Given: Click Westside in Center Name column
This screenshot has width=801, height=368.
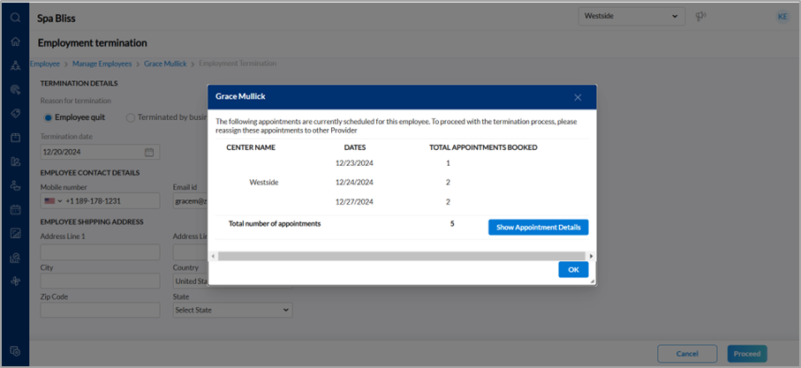Looking at the screenshot, I should coord(263,182).
